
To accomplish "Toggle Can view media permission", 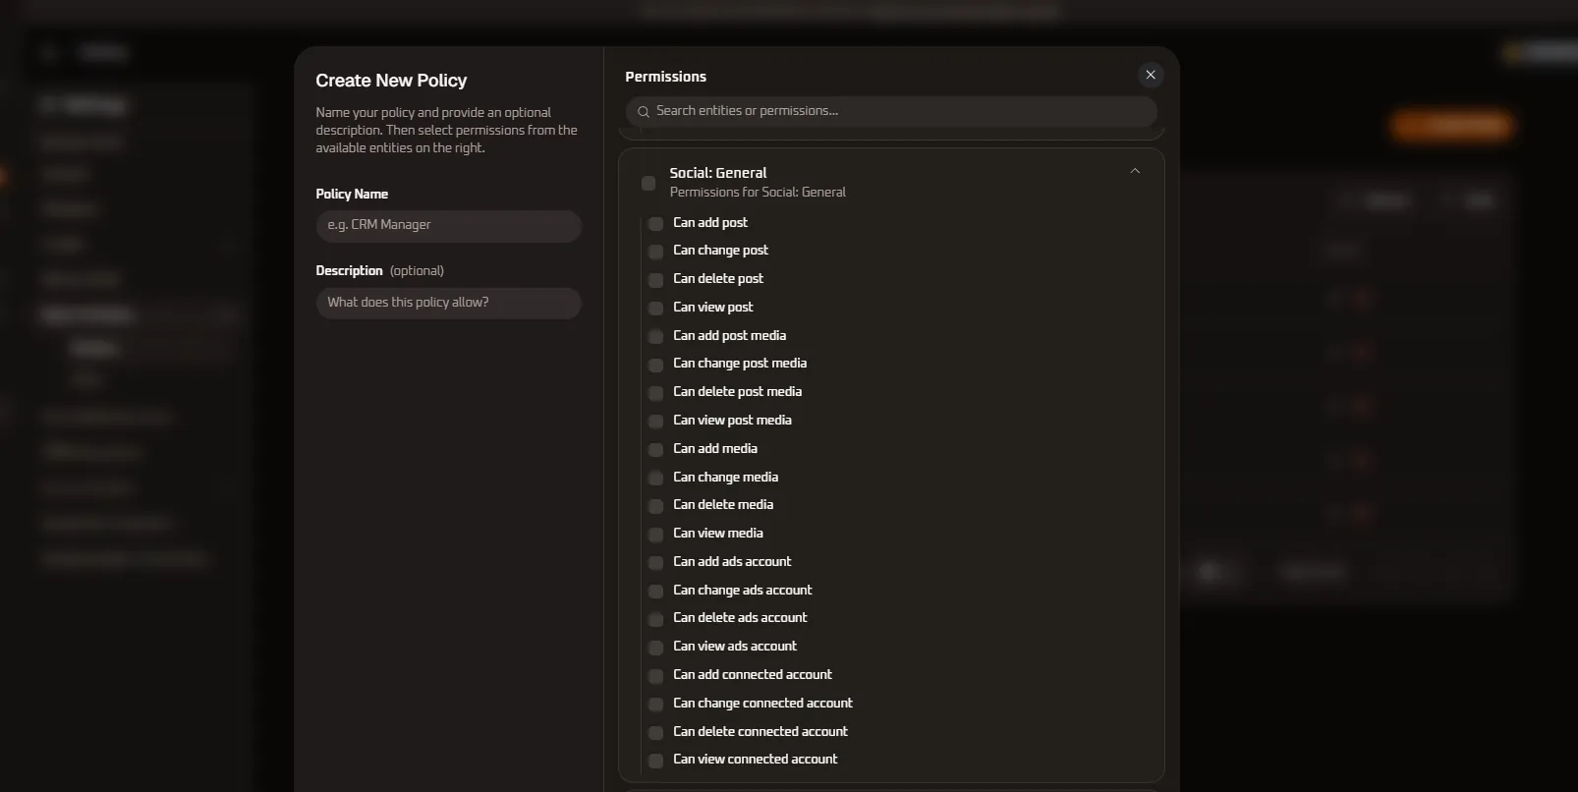I will pos(655,535).
